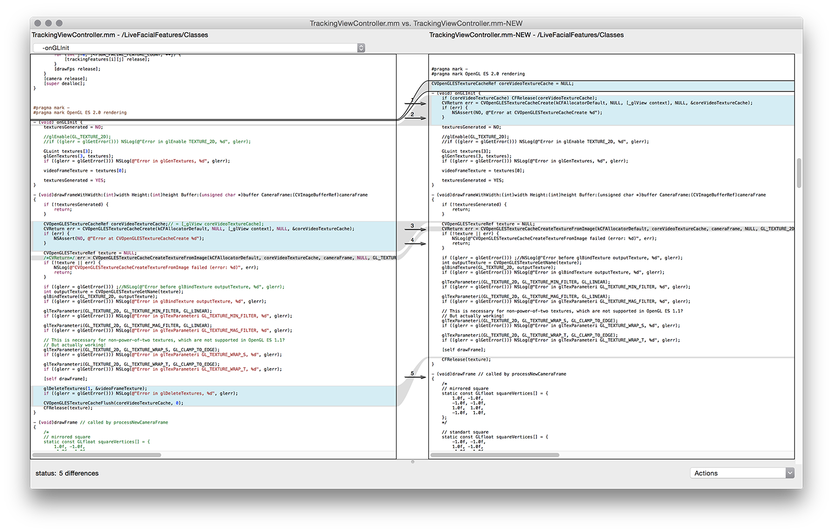
Task: Click the left pane horizontal scrollbar
Action: tap(97, 455)
